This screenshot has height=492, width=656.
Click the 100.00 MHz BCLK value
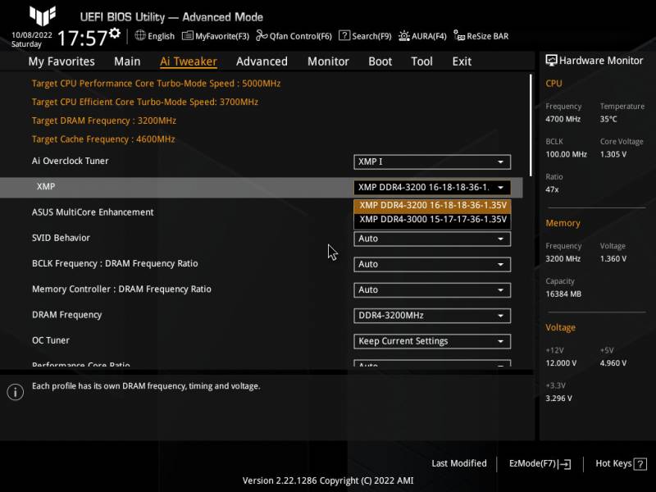point(566,154)
